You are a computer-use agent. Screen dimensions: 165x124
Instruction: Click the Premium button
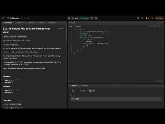tap(159, 18)
